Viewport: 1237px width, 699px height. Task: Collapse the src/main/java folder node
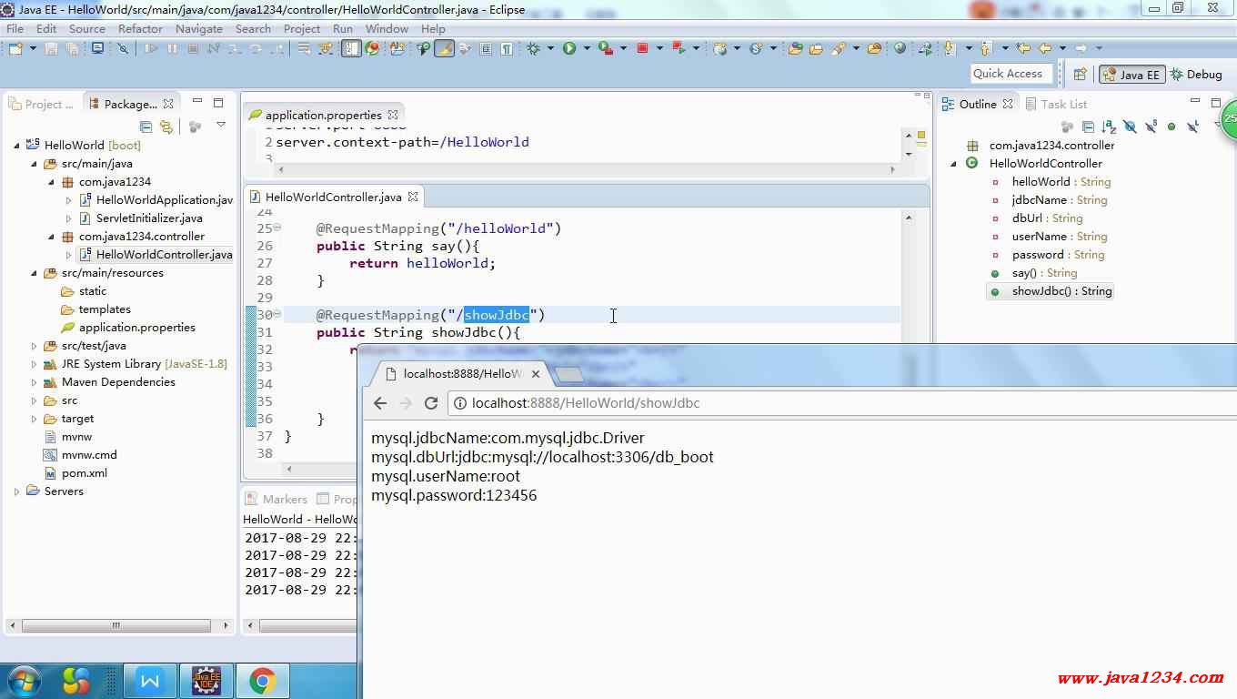[x=35, y=164]
